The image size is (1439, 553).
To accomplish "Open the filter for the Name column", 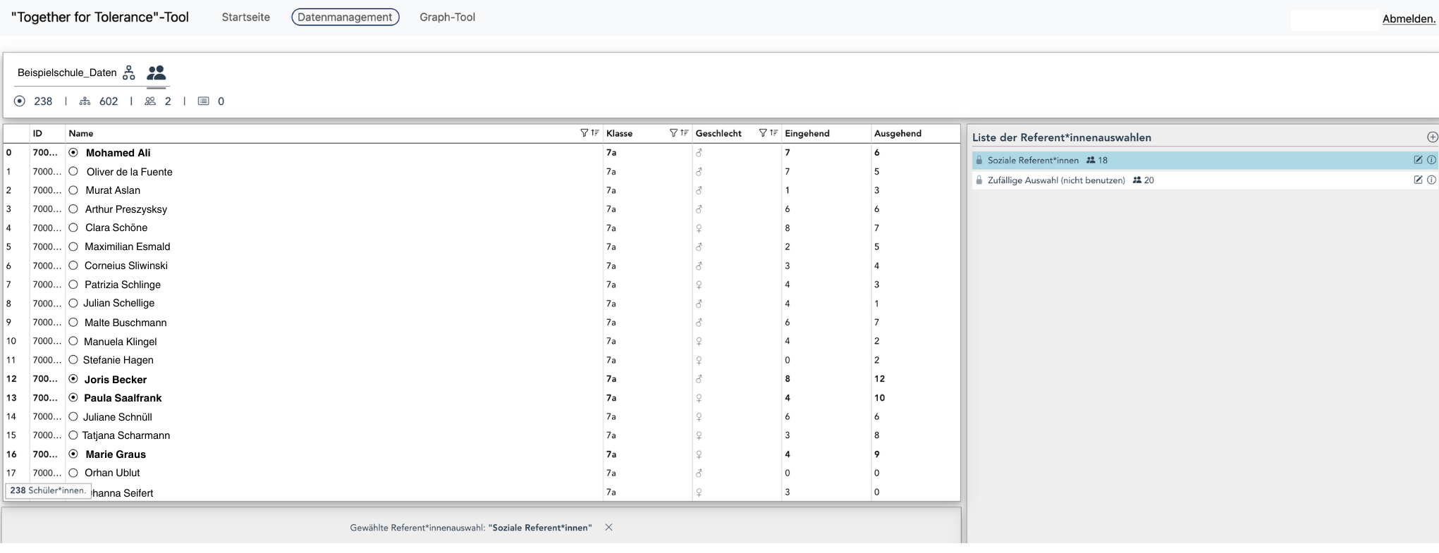I will 584,133.
